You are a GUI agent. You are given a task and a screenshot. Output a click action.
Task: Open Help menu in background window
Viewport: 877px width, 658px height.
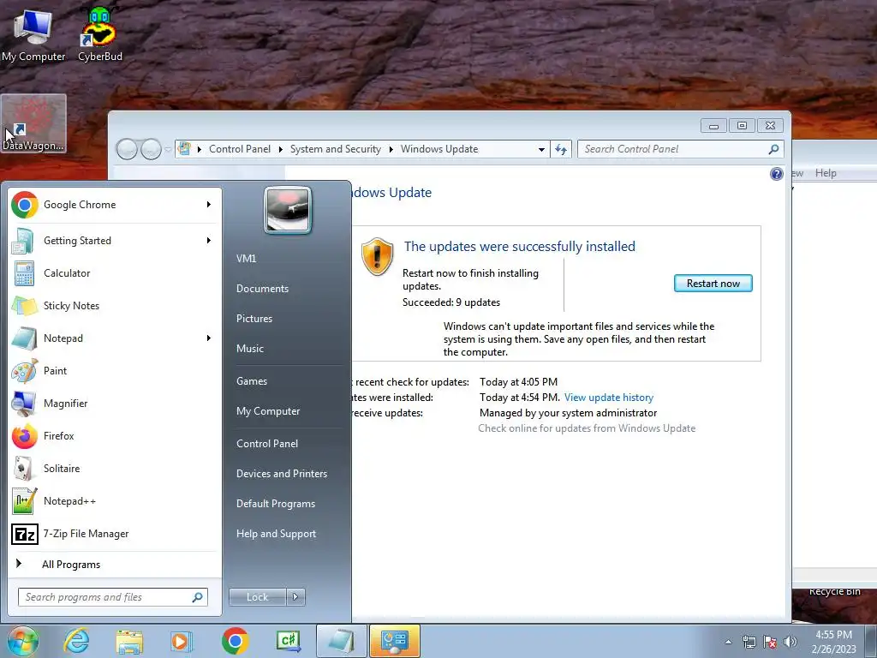coord(826,173)
